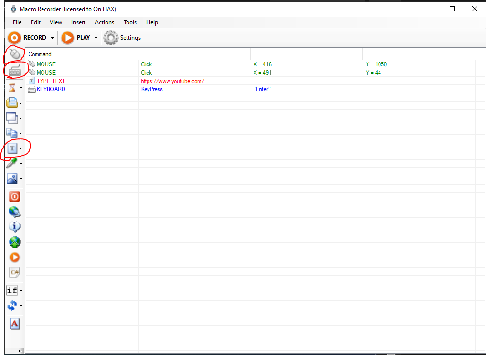486x355 pixels.
Task: Expand sidebar overflow arrow at bottom
Action: pyautogui.click(x=21, y=351)
